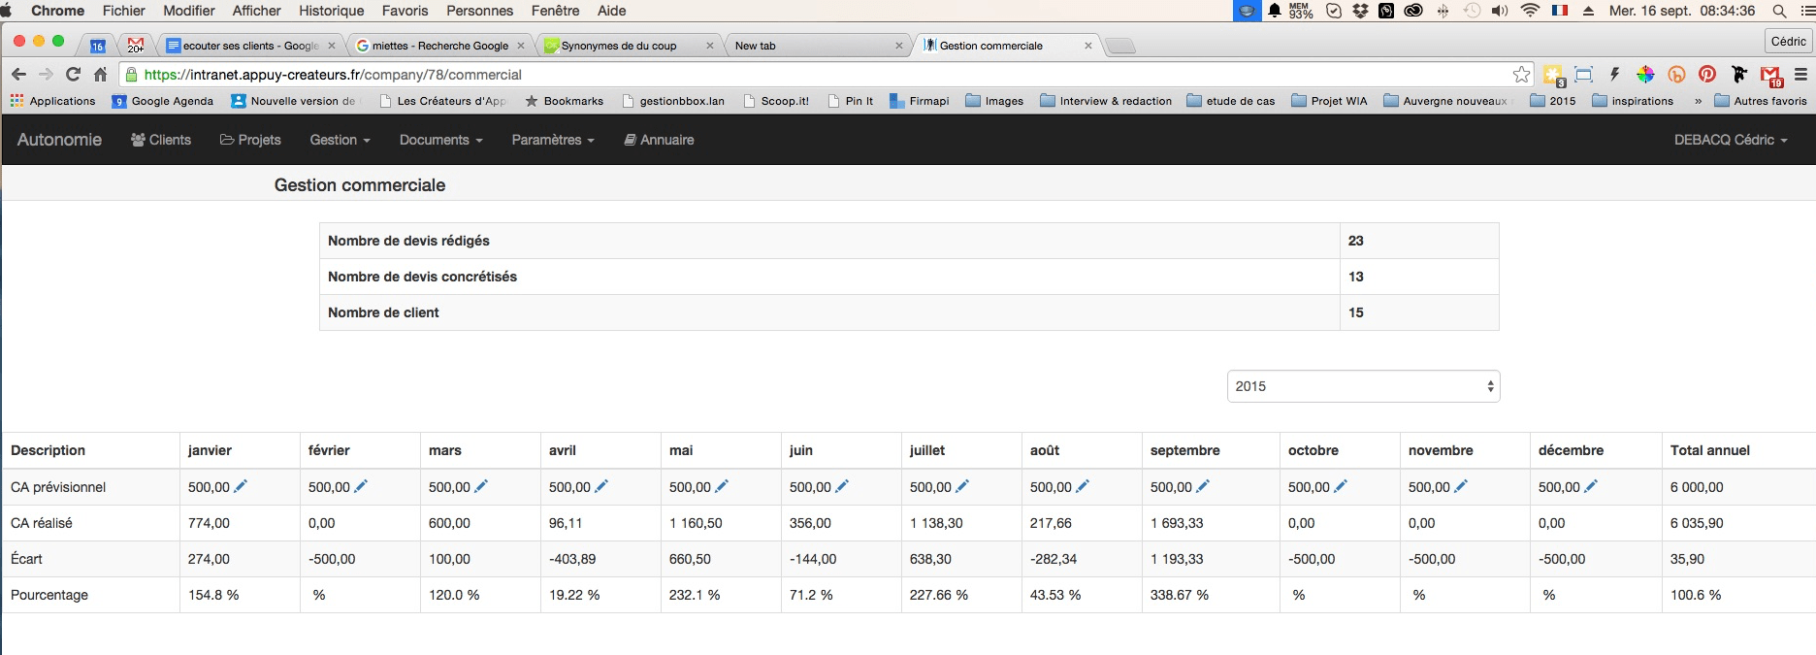Open the Firmapi bookmark

(x=920, y=101)
